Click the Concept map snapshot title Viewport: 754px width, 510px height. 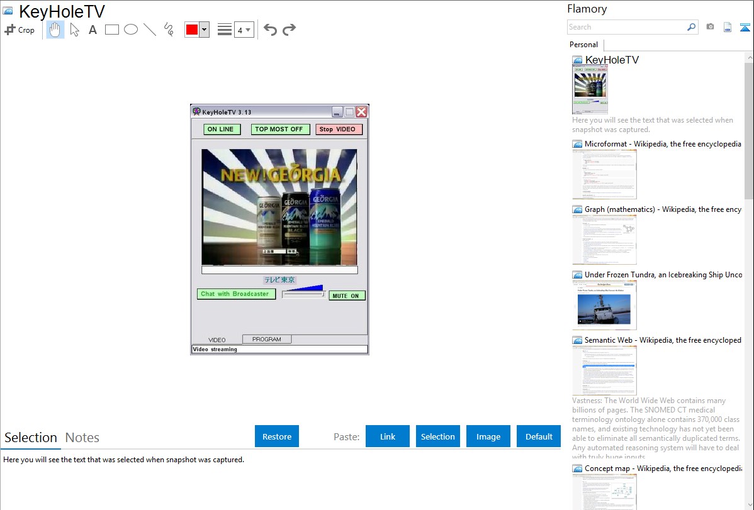[x=663, y=468]
